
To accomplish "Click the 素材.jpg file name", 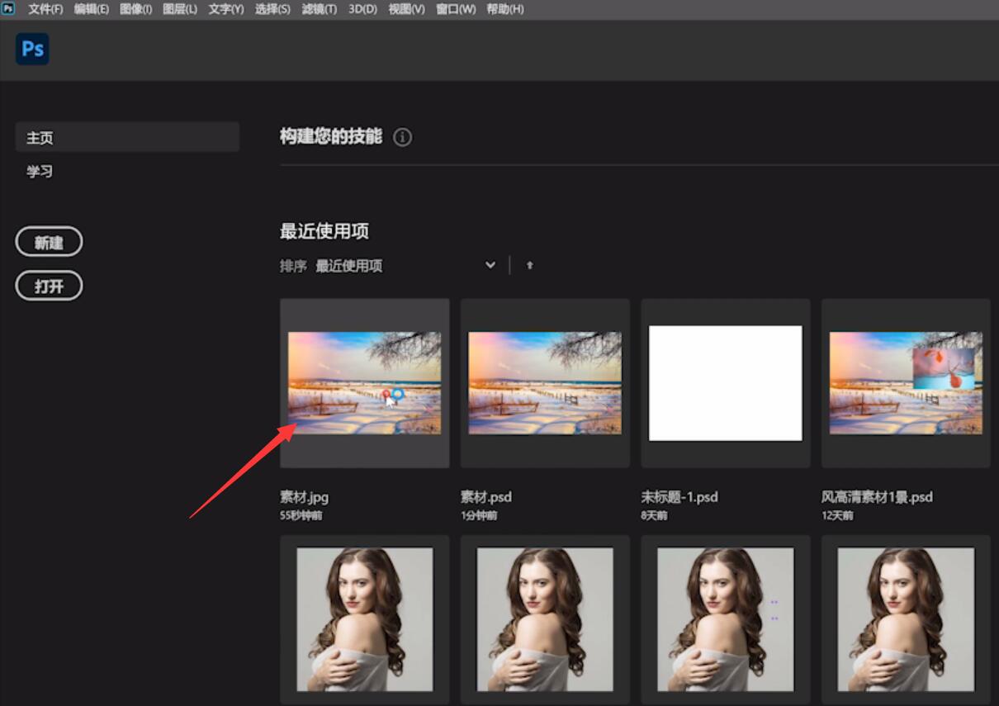I will point(305,497).
